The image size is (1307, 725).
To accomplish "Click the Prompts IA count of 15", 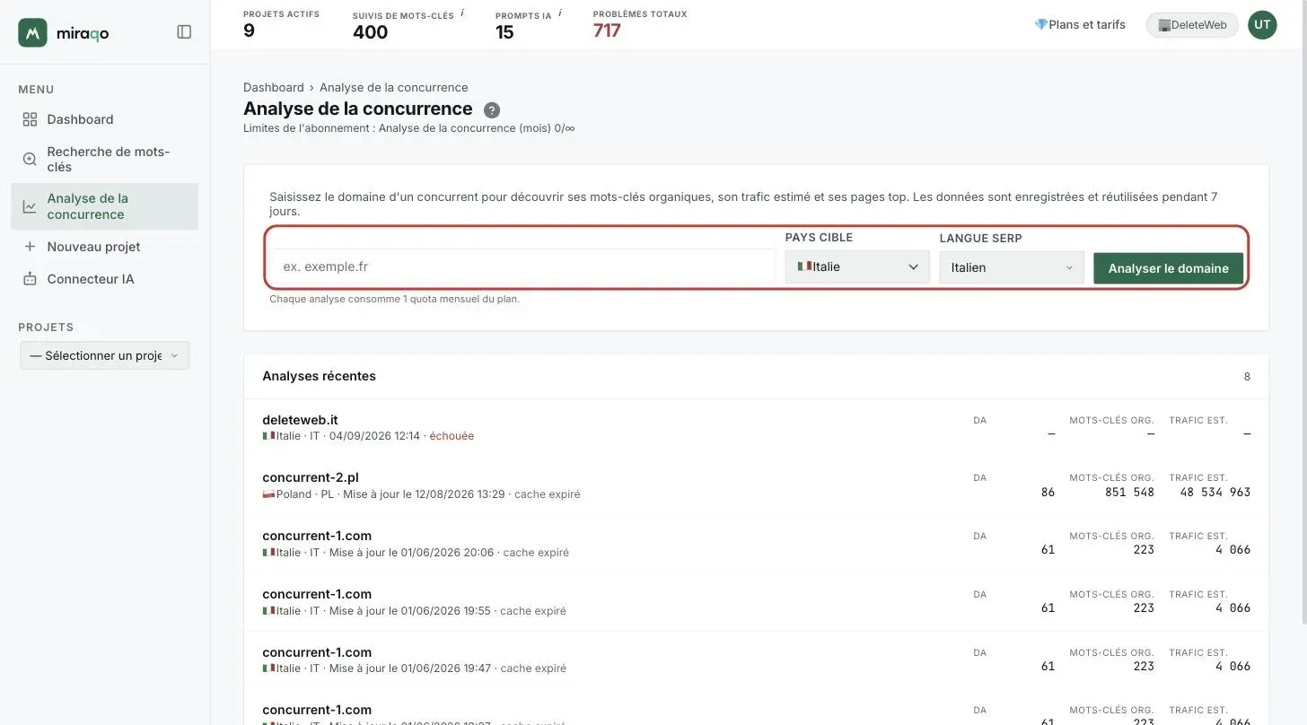I will point(504,32).
